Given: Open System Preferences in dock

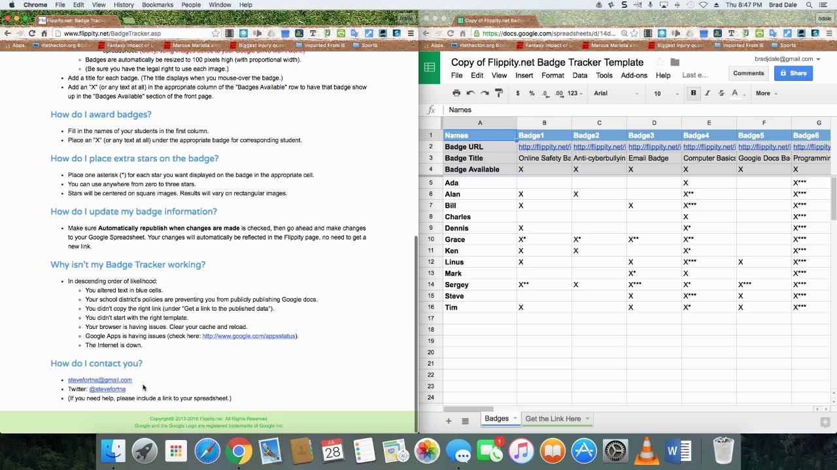Looking at the screenshot, I should coord(615,451).
